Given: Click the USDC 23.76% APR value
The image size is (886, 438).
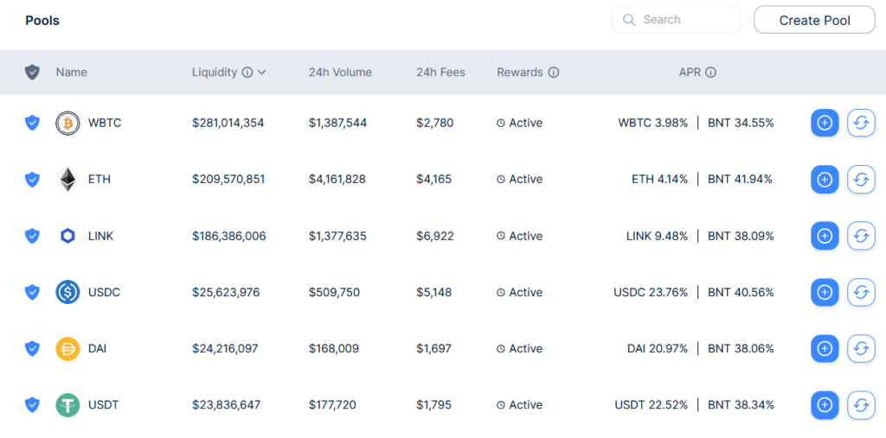Looking at the screenshot, I should [651, 292].
